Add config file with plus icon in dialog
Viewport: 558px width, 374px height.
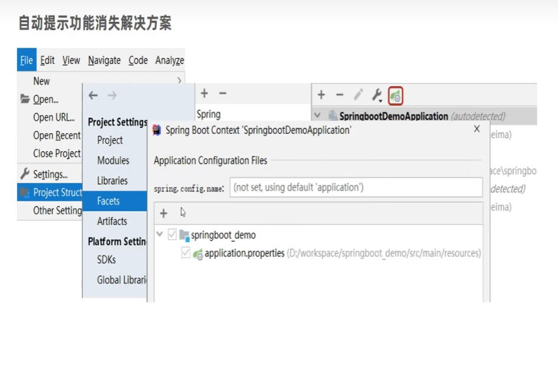pyautogui.click(x=164, y=213)
